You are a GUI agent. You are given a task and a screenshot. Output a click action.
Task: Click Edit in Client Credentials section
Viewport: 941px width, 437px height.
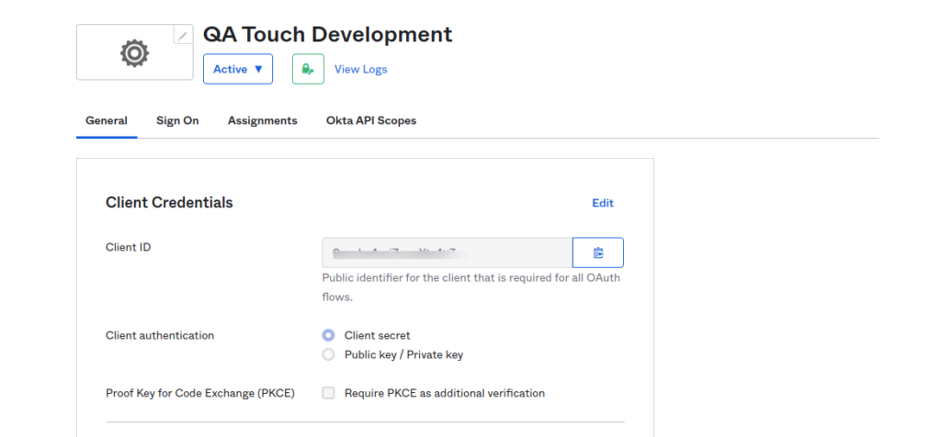click(x=602, y=203)
